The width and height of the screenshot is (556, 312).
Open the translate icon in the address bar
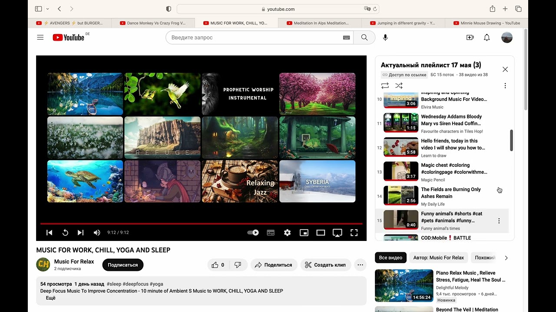click(367, 9)
